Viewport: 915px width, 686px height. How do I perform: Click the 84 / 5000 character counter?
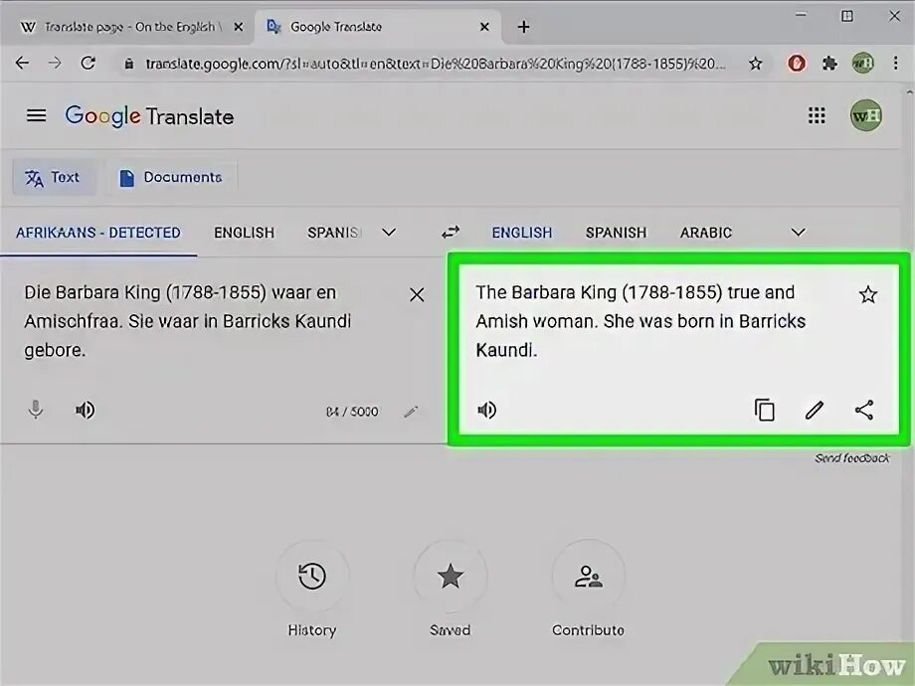coord(352,412)
